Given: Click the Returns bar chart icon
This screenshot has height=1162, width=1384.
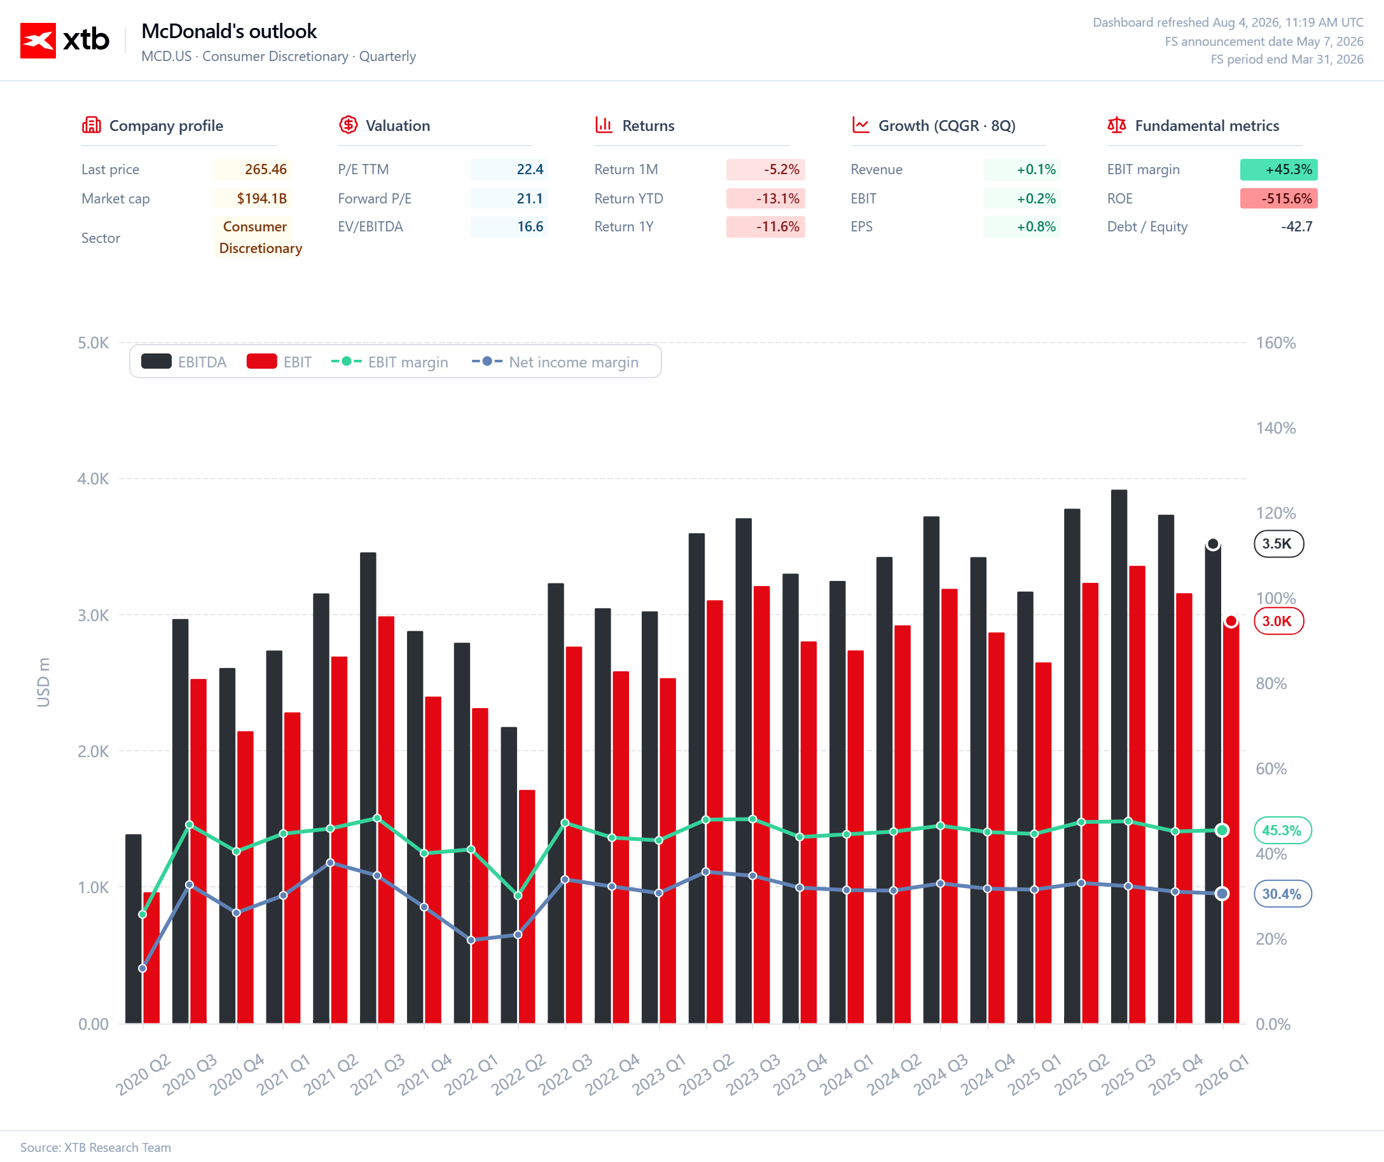Looking at the screenshot, I should (604, 125).
